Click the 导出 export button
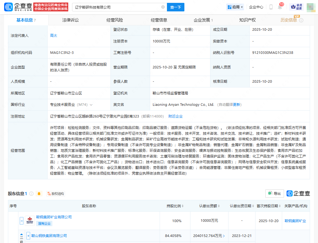Viewport: 318px width, 243px height. point(275,194)
